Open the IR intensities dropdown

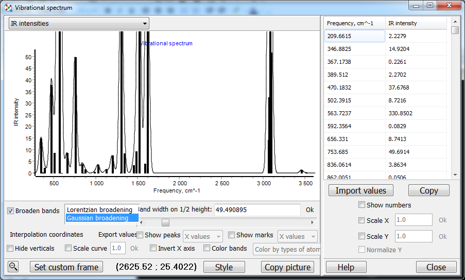(79, 23)
